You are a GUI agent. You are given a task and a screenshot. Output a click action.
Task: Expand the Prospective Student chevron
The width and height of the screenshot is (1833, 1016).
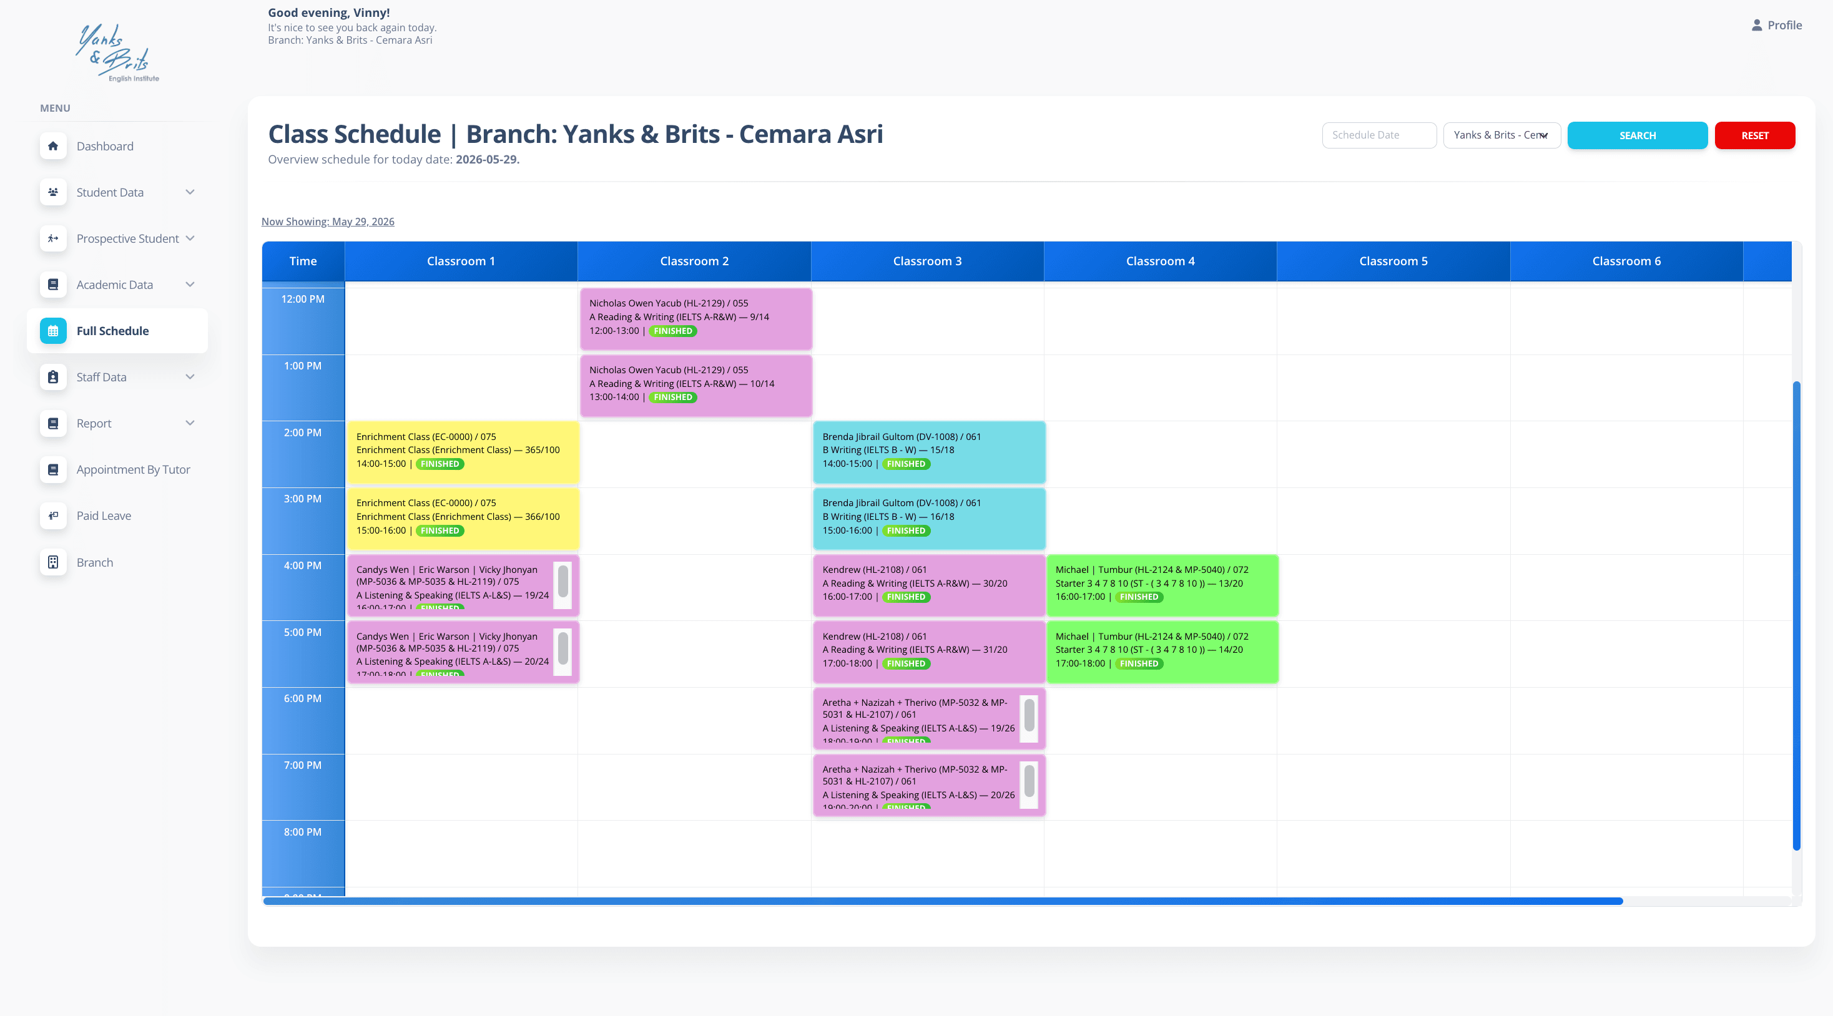click(x=190, y=238)
